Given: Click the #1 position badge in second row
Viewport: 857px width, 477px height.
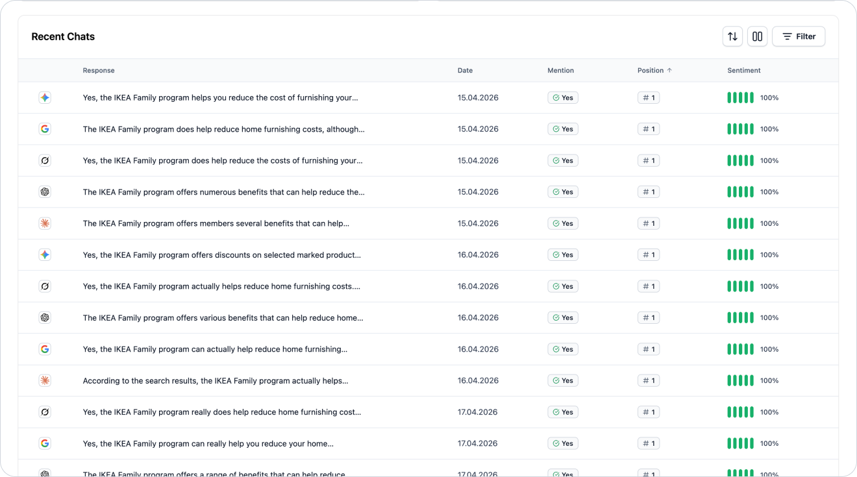Looking at the screenshot, I should coord(649,129).
